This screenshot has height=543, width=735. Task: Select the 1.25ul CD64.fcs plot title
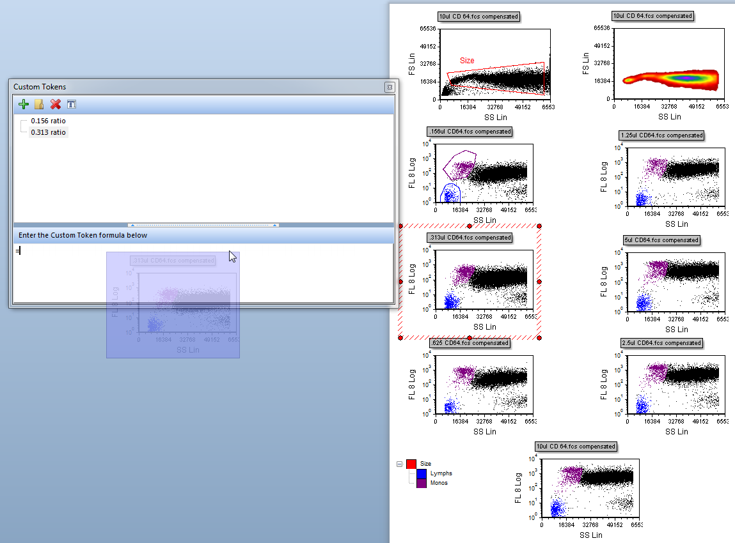click(661, 135)
